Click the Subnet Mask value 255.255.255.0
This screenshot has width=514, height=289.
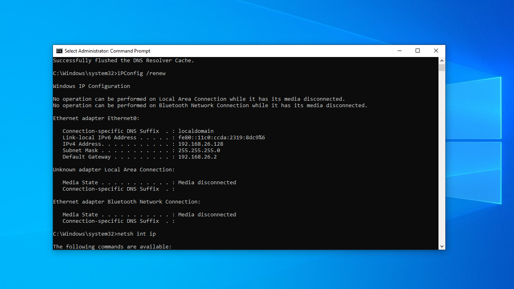pyautogui.click(x=199, y=151)
